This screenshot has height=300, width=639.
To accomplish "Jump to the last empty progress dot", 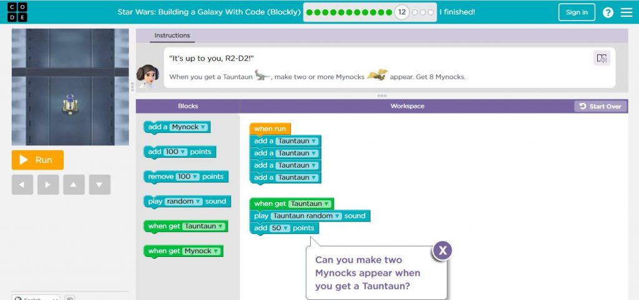I will pos(431,12).
